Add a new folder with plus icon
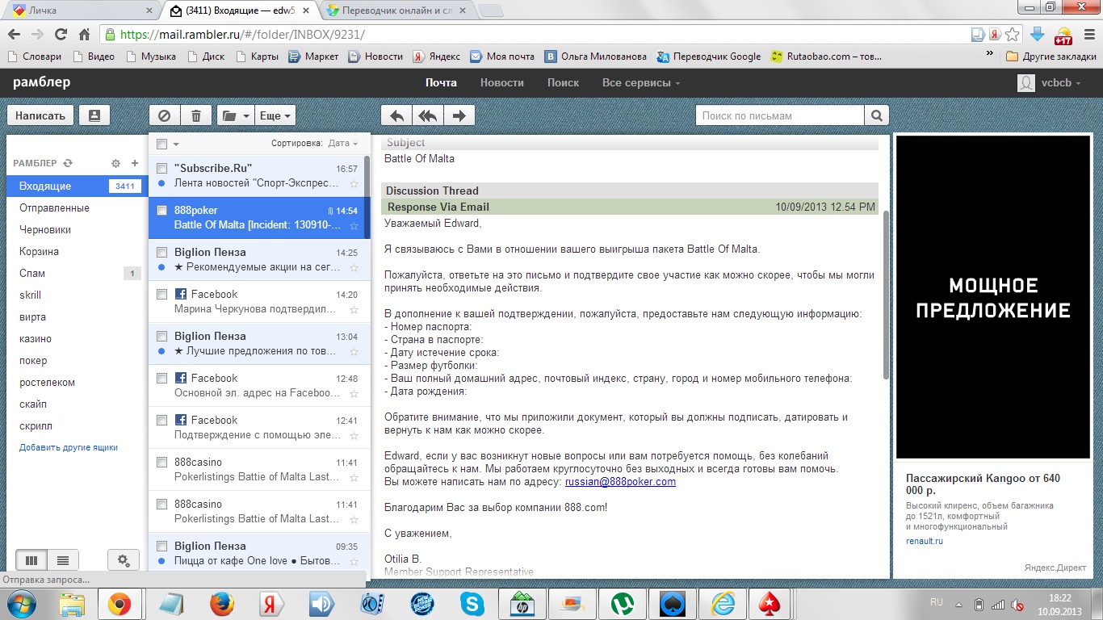 135,163
